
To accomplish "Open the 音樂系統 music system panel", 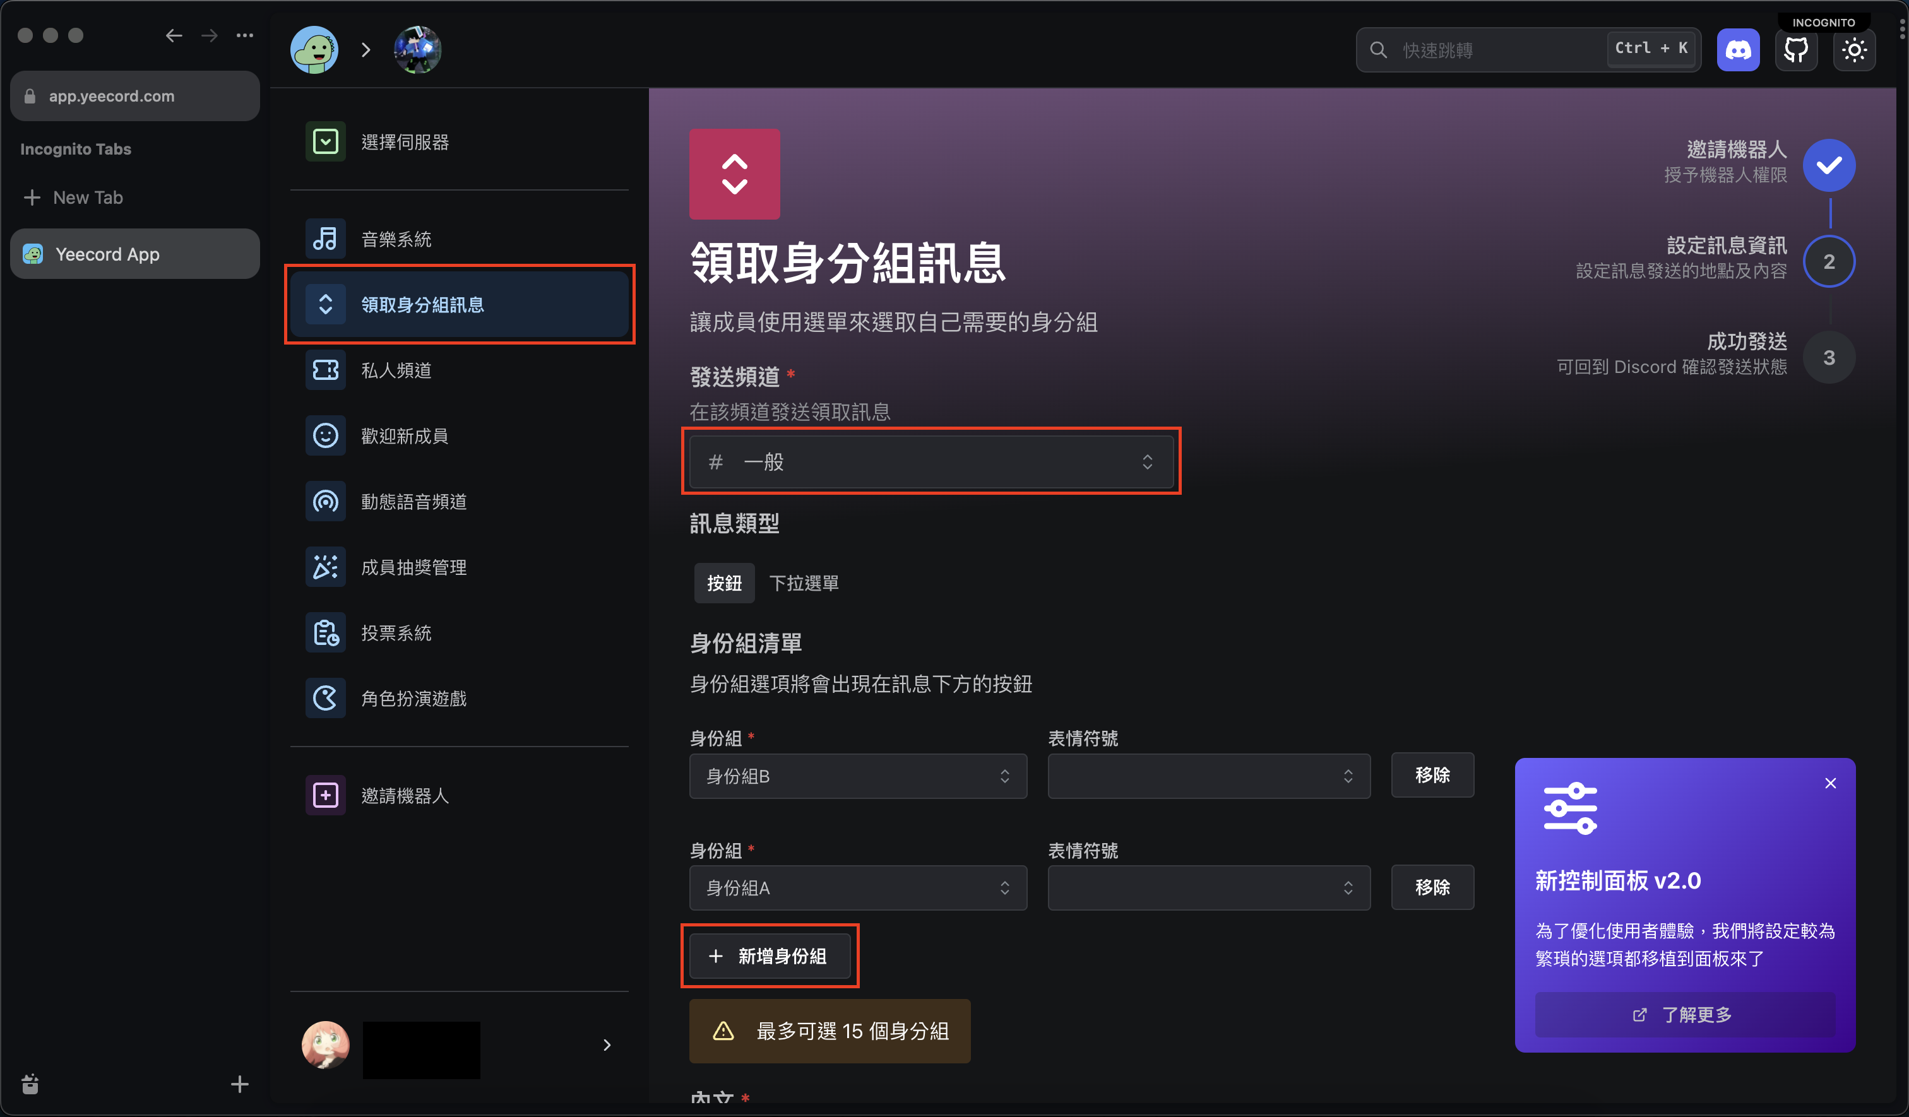I will tap(395, 238).
